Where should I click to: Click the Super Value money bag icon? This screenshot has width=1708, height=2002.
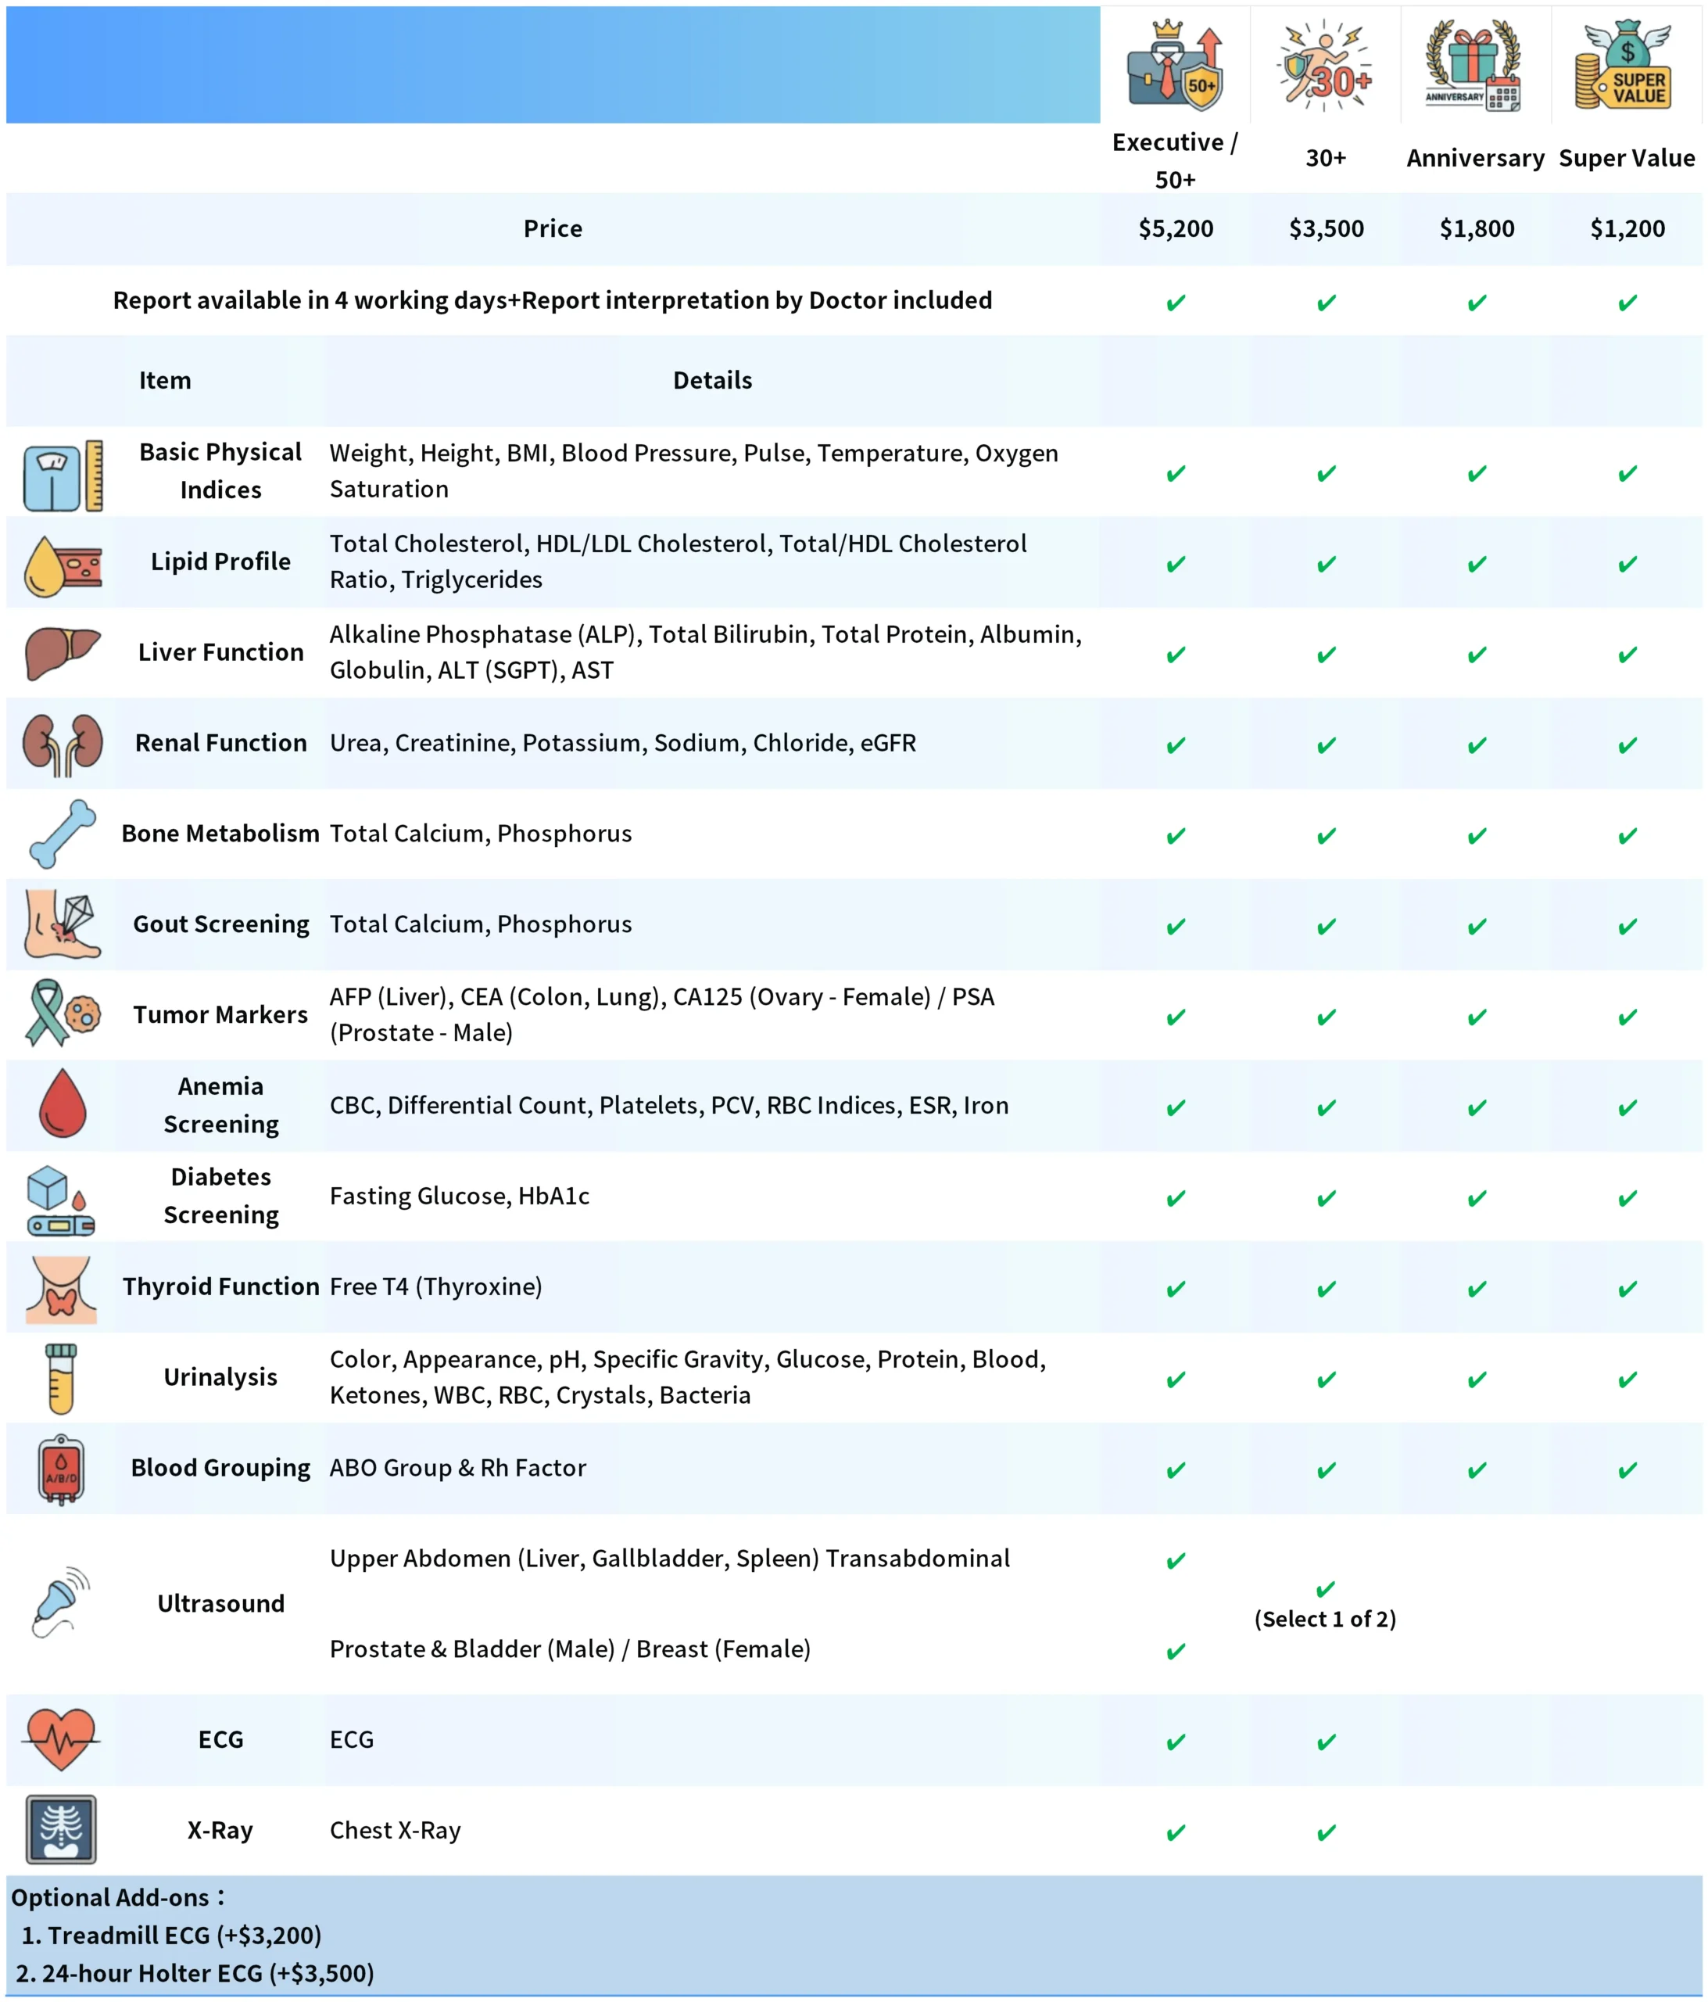pyautogui.click(x=1627, y=65)
